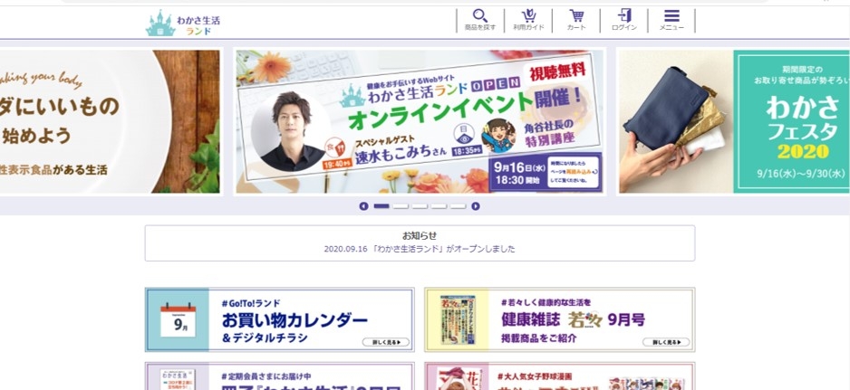Image resolution: width=850 pixels, height=390 pixels.
Task: Select the fourth carousel indicator
Action: pos(439,206)
